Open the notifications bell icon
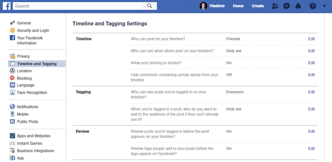 click(298, 6)
